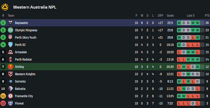This screenshot has width=210, height=108.
Task: Select Stirling's orange lion crest
Action: [x=10, y=67]
